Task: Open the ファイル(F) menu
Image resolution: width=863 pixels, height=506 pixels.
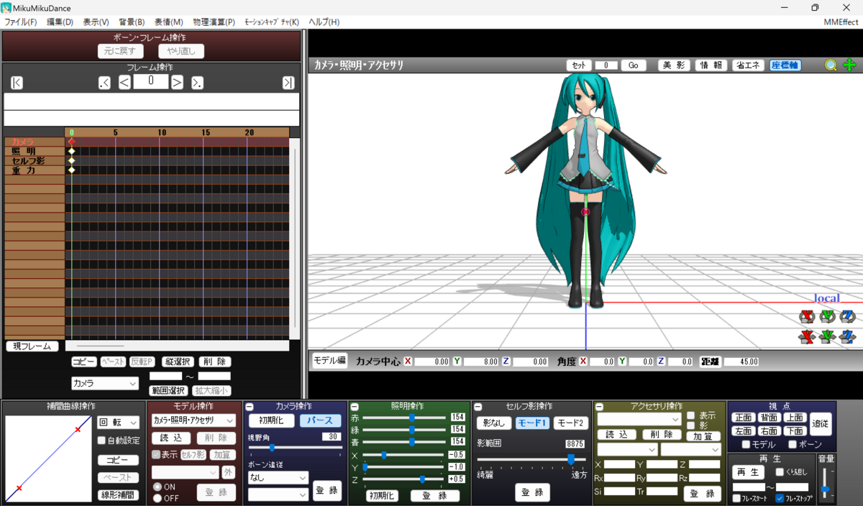Action: click(x=20, y=22)
